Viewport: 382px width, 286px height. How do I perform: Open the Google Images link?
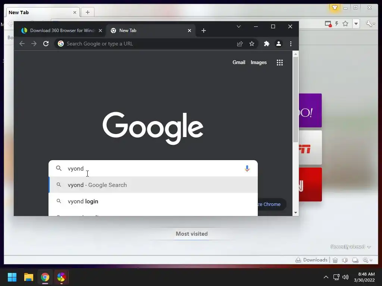259,62
